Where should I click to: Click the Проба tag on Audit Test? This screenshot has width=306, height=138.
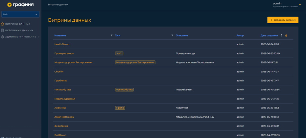pos(120,108)
